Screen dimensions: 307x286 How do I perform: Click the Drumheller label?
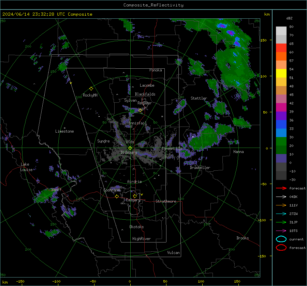(x=200, y=168)
